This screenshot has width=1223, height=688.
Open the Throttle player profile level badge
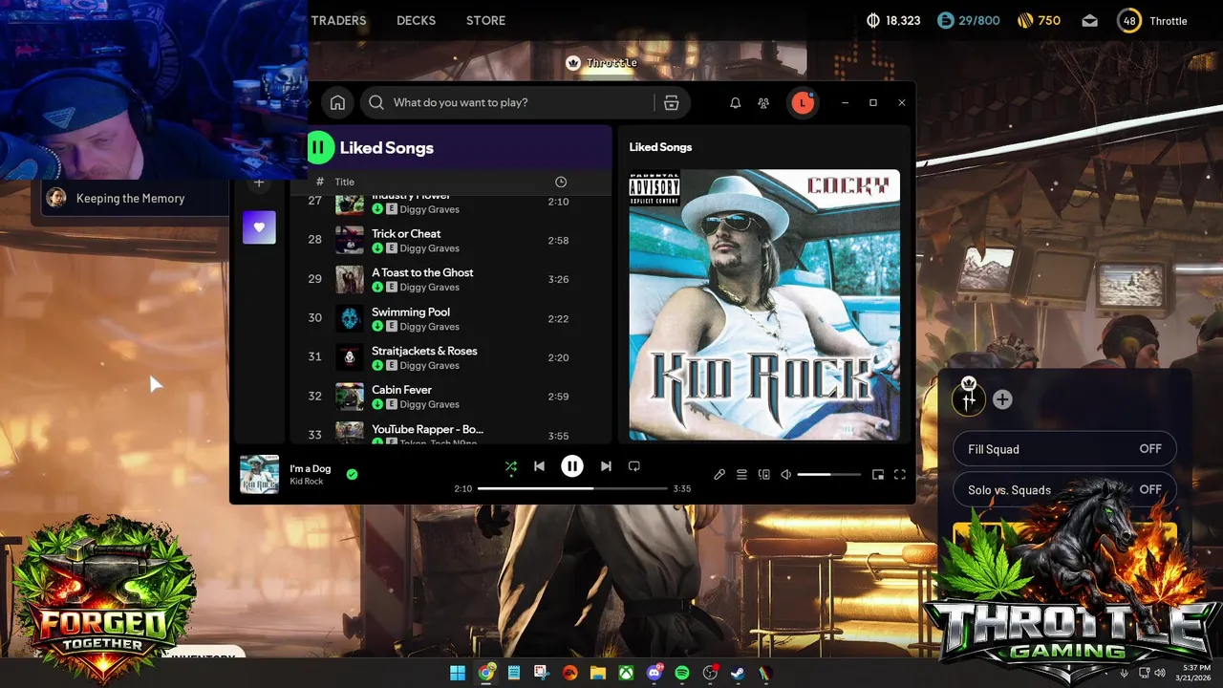coord(1129,21)
